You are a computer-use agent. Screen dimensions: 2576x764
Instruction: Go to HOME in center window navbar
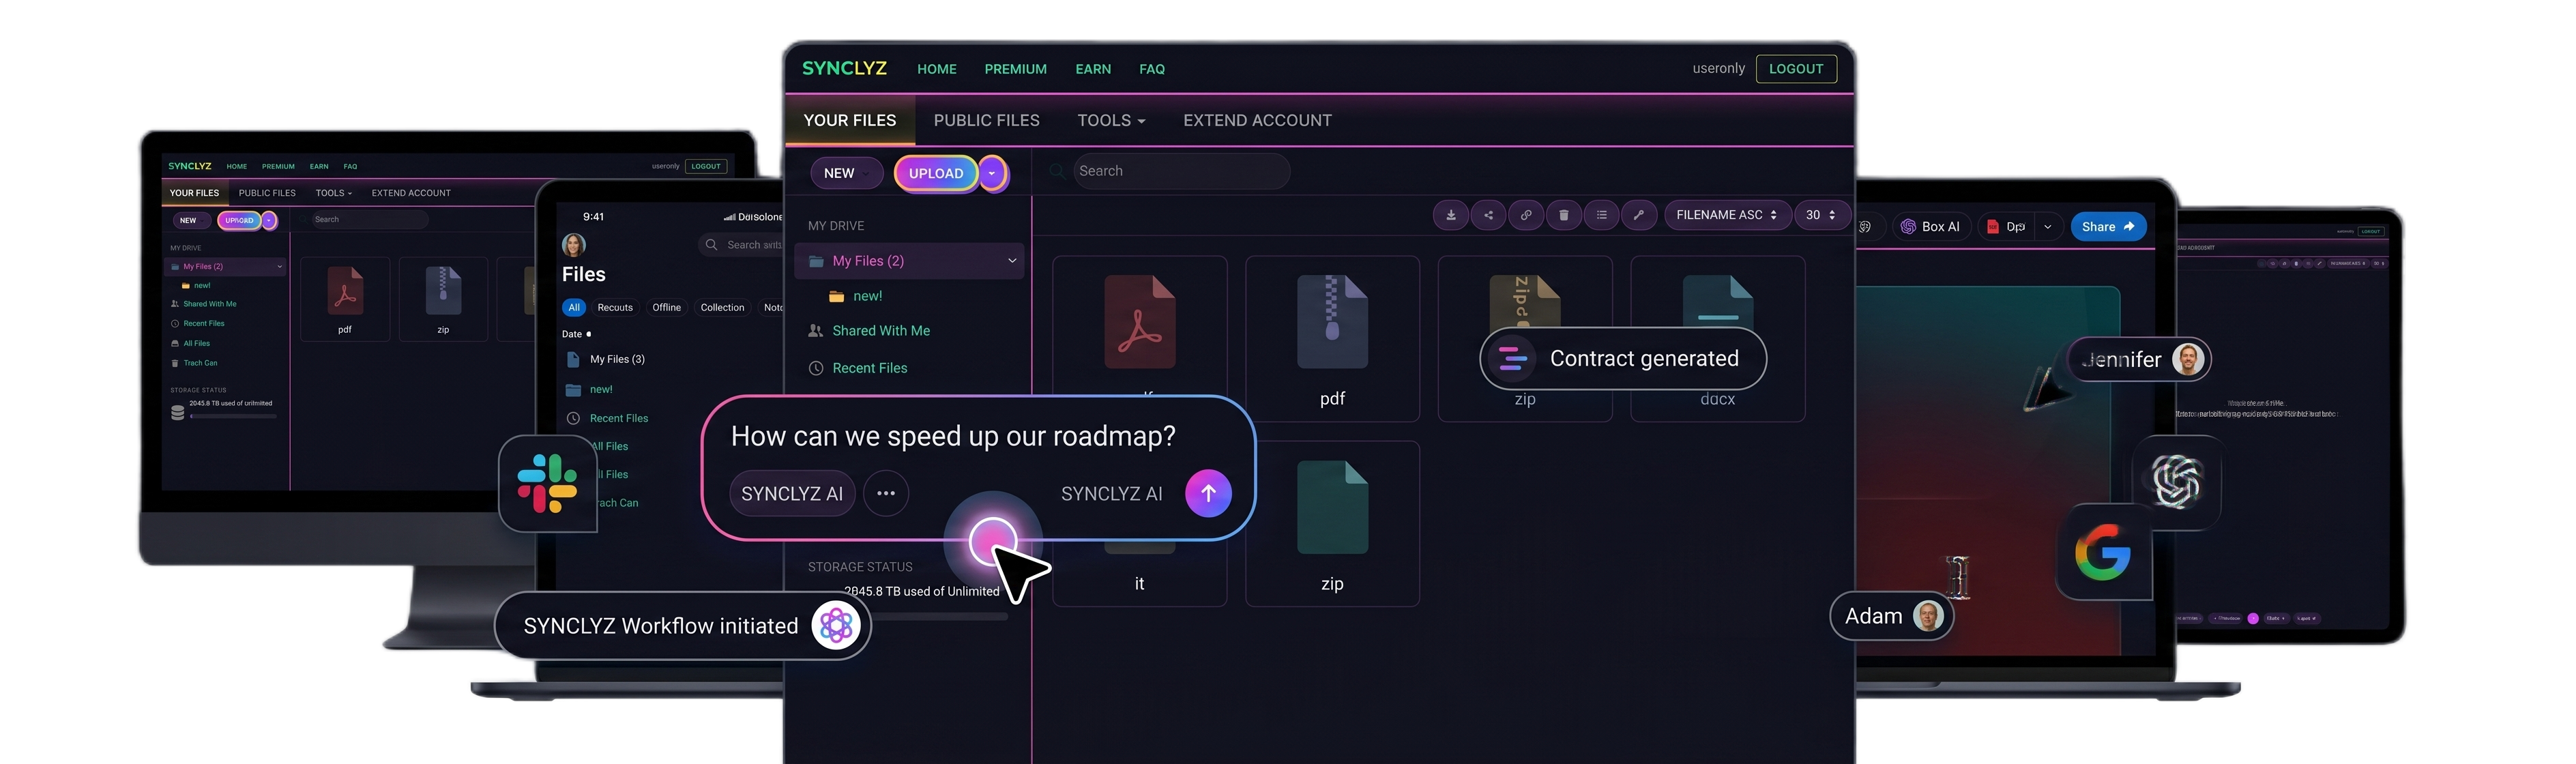937,69
